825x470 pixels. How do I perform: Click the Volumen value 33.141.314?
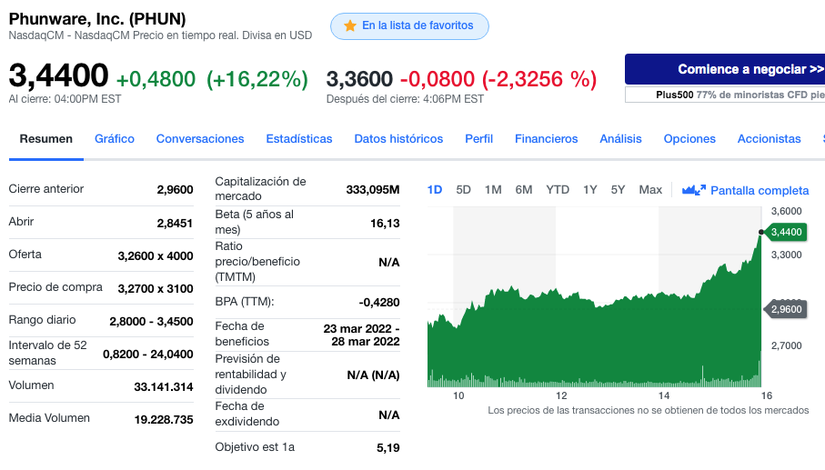[x=164, y=387]
